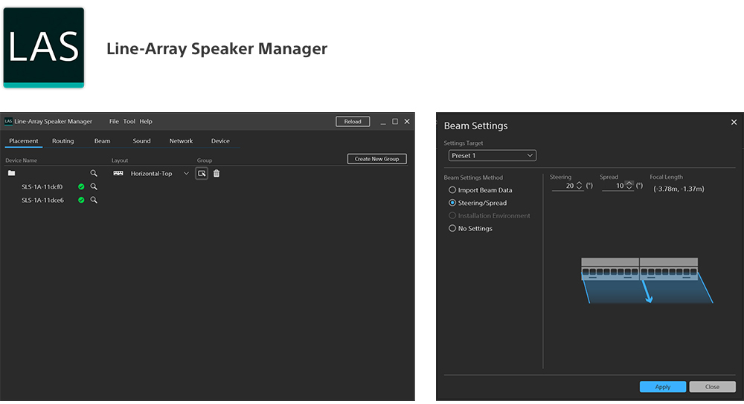The height and width of the screenshot is (404, 744).
Task: Click the green status check for SLS-1A-11dcf0
Action: [81, 187]
